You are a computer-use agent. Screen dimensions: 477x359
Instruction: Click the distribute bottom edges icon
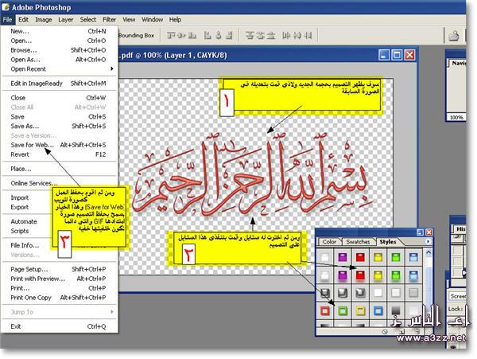point(271,36)
